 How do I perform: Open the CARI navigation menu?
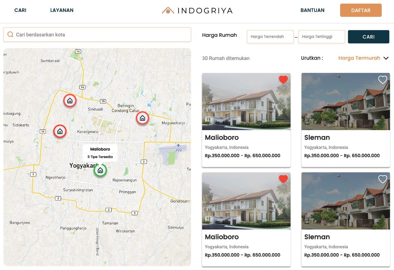tap(20, 10)
